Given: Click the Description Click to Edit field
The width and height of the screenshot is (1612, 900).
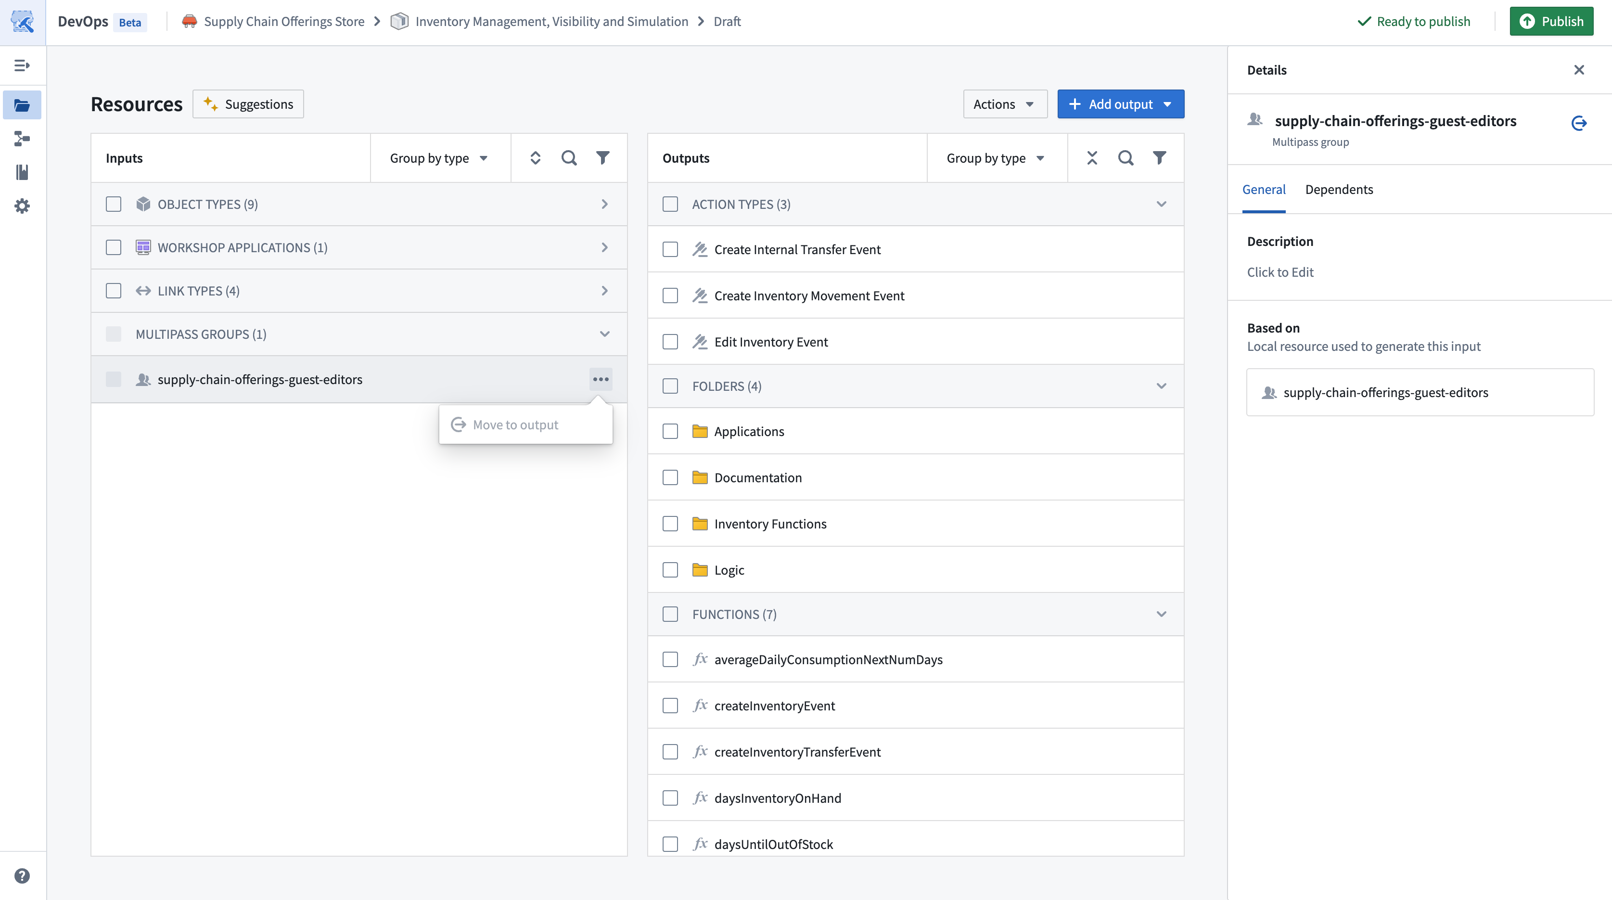Looking at the screenshot, I should click(1279, 272).
